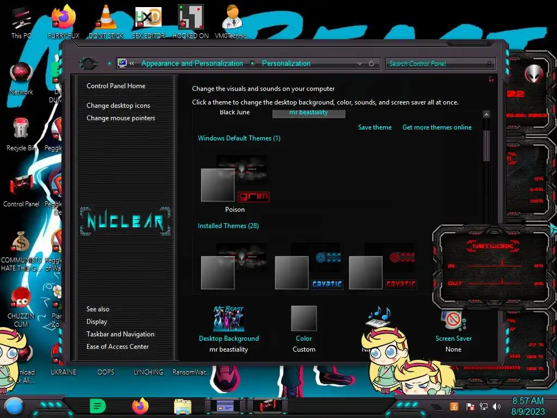The height and width of the screenshot is (418, 557).
Task: Click the network tray icon
Action: (484, 406)
